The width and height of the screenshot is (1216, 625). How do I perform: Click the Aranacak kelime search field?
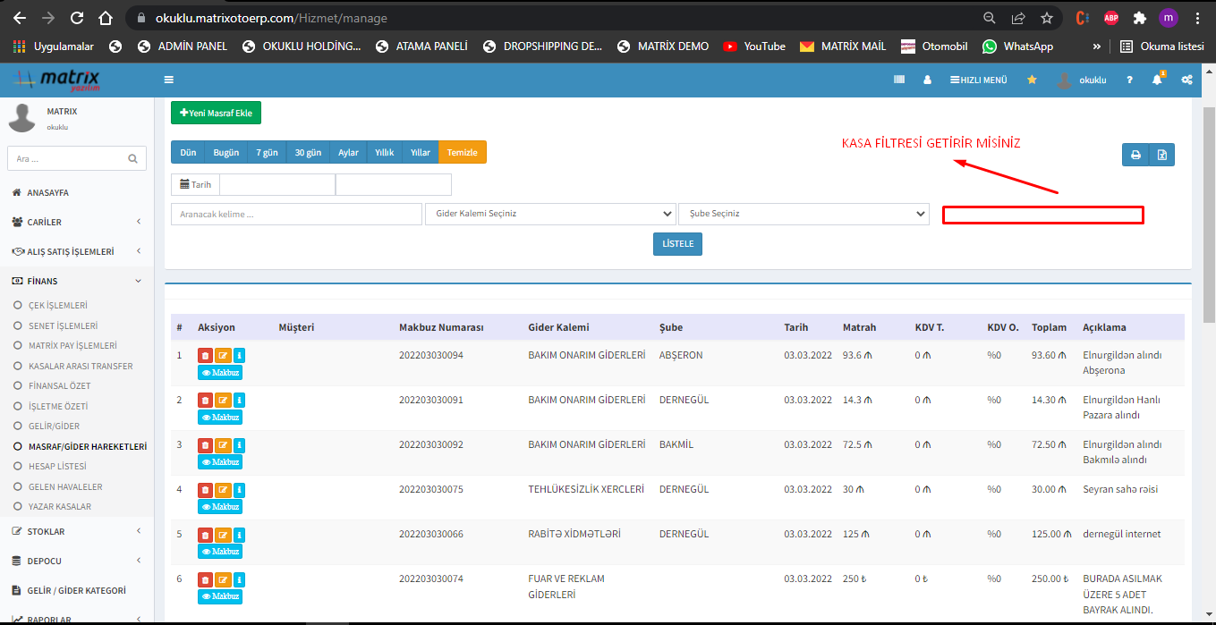tap(296, 214)
